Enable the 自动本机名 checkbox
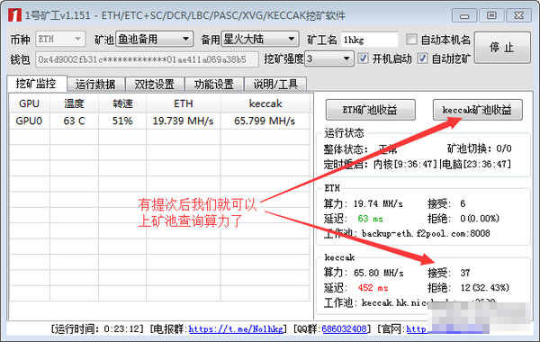 (x=411, y=40)
